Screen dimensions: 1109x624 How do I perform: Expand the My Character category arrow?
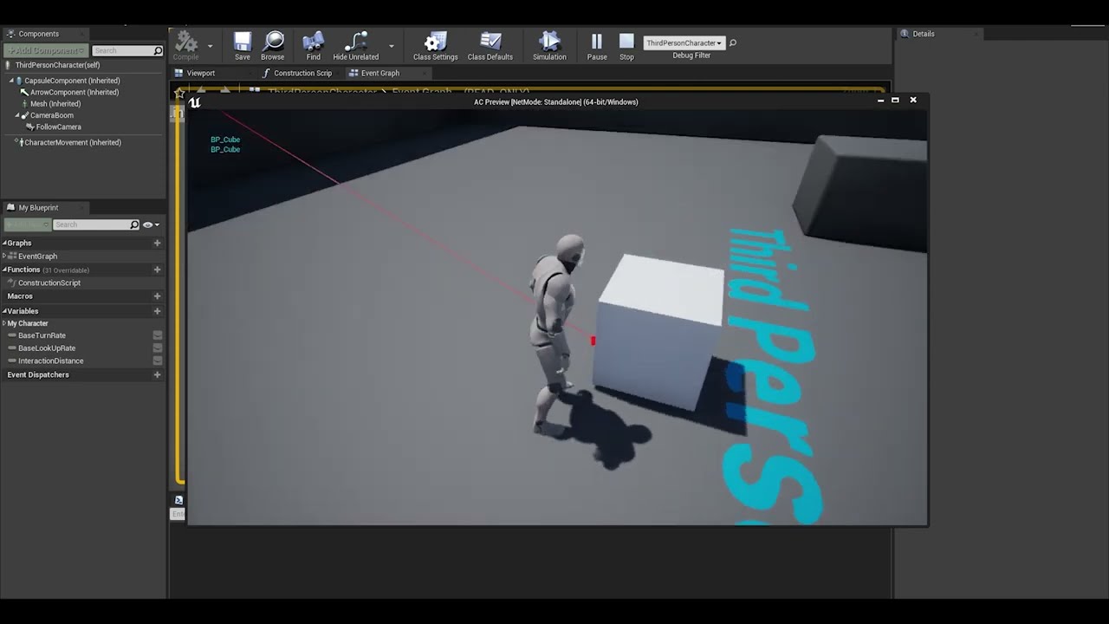pos(4,323)
